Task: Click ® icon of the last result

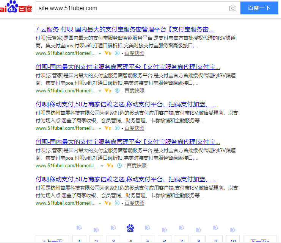Action: tap(117, 203)
